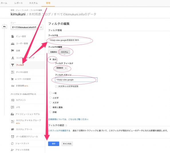Screen dimensions: 170x153
Task: Select the 除外 radio button
Action: 50,59
